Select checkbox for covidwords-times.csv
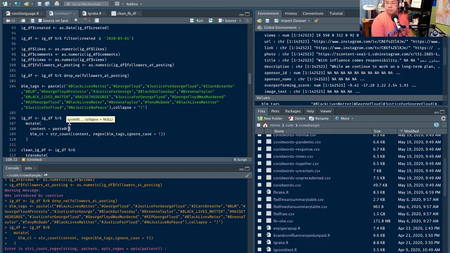This screenshot has height=253, width=450. [259, 156]
